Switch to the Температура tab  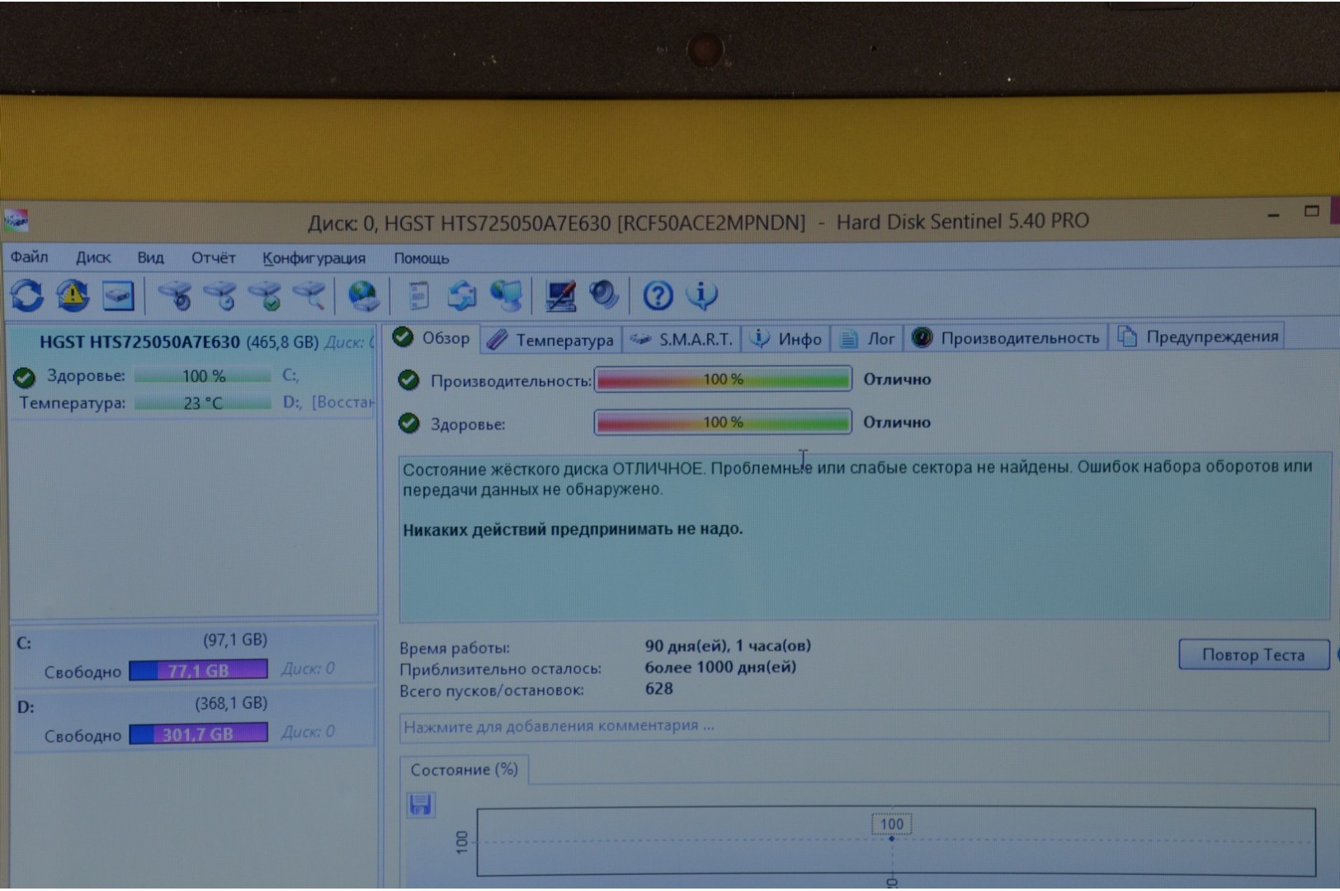(x=550, y=339)
